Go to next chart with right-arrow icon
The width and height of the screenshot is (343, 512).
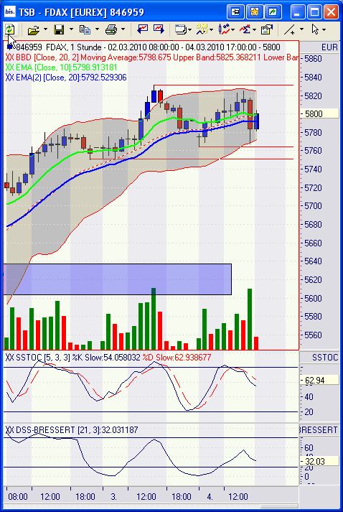[x=159, y=29]
